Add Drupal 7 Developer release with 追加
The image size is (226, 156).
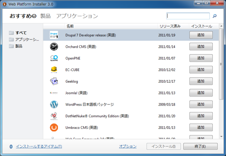pos(201,35)
